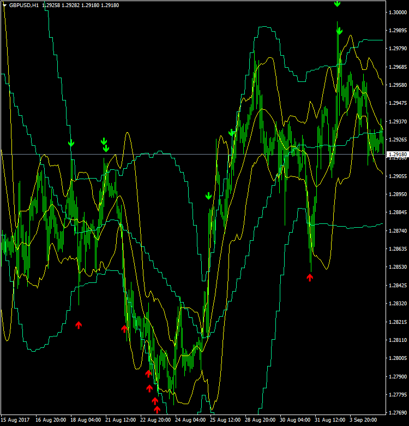The width and height of the screenshot is (409, 426).
Task: Click the 16 Aug 20:00 time label
Action: [x=51, y=420]
